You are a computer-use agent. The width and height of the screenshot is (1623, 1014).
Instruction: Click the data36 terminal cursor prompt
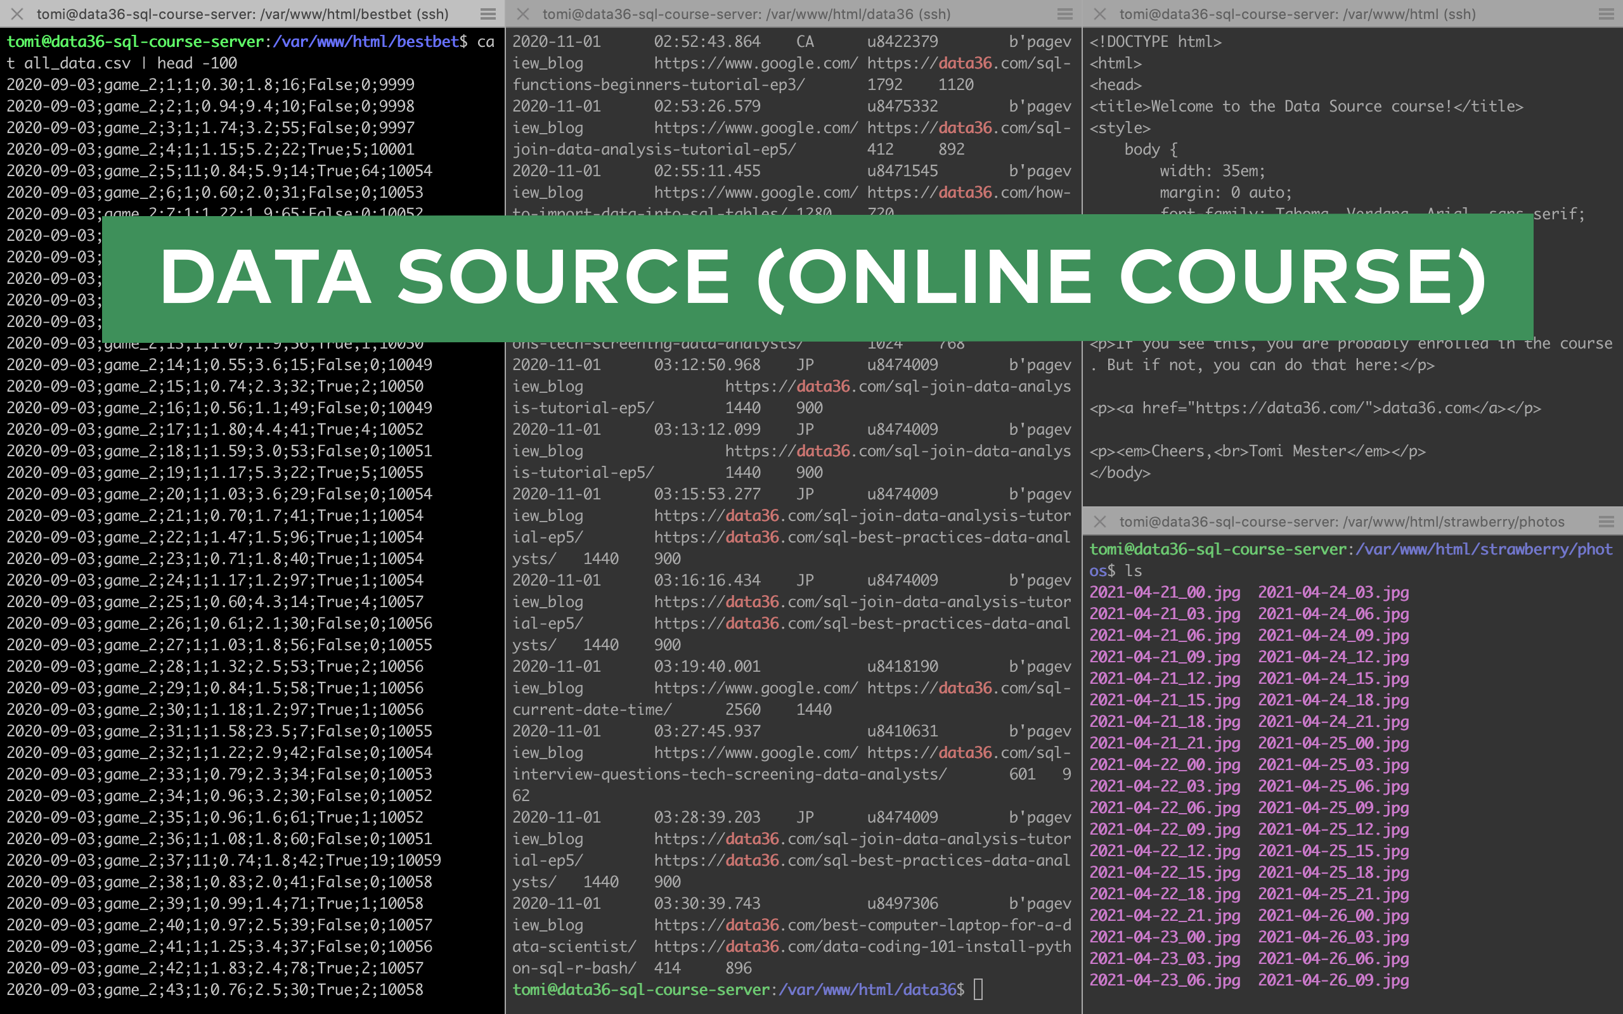(978, 989)
